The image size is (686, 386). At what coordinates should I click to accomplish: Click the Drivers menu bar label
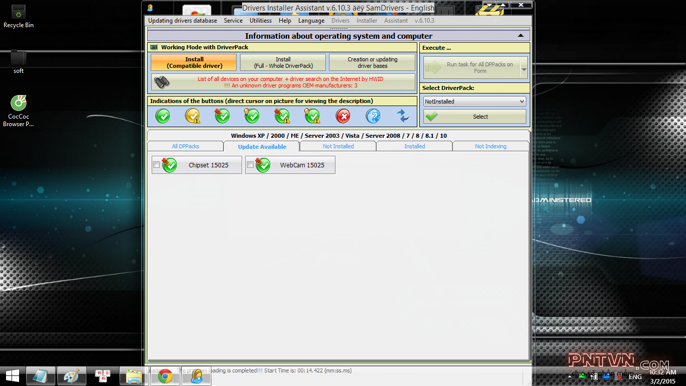pyautogui.click(x=340, y=21)
